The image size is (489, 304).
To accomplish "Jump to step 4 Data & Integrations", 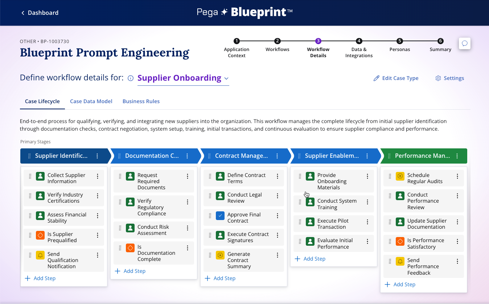I will 359,41.
